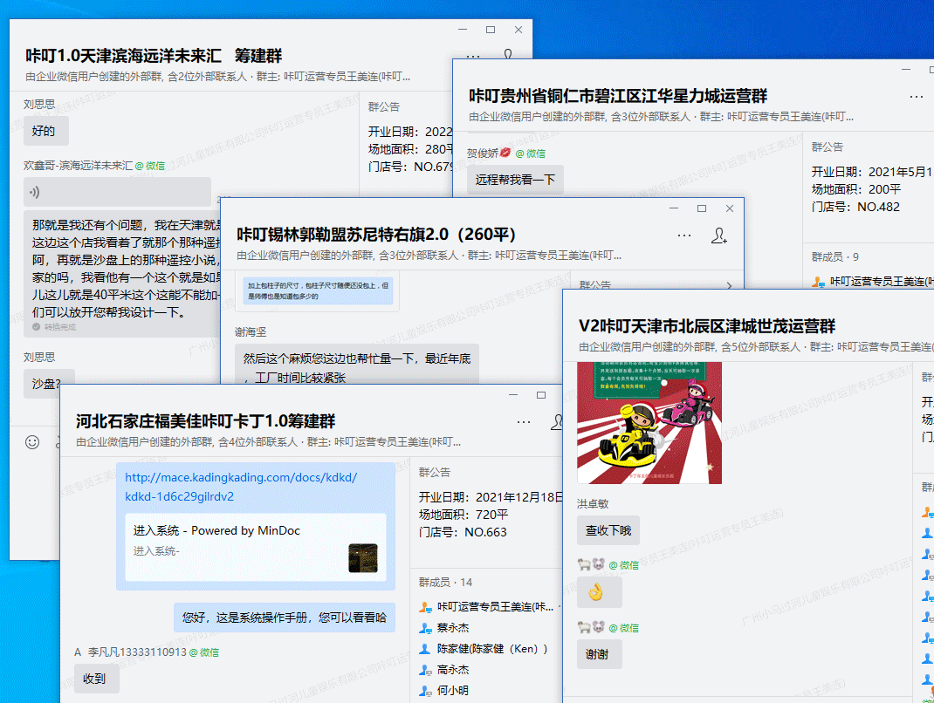Open the more options menu in the 锡林郭勒盟 window

click(x=684, y=235)
